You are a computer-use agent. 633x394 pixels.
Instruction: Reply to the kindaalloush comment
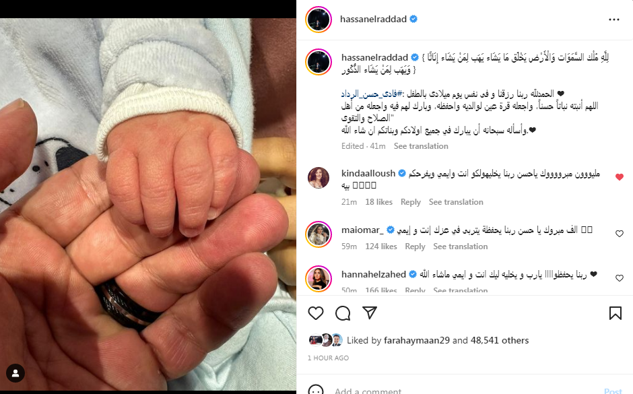pos(411,202)
